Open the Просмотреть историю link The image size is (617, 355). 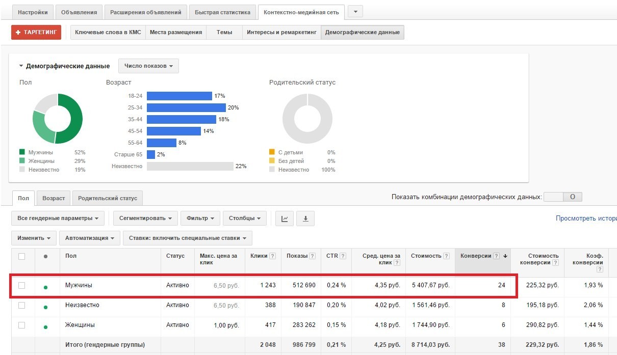[586, 219]
